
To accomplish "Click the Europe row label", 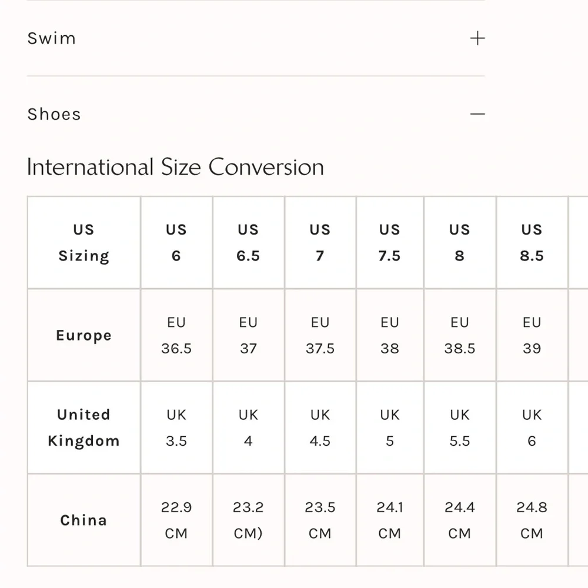I will [84, 335].
